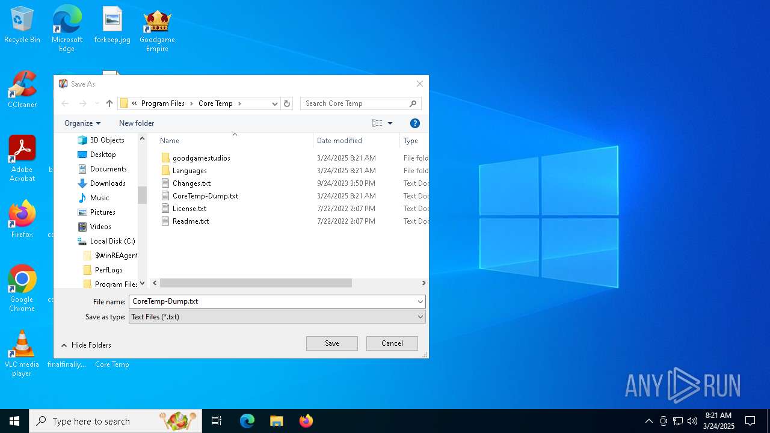The height and width of the screenshot is (433, 770).
Task: Launch Firefox from the taskbar
Action: click(306, 421)
